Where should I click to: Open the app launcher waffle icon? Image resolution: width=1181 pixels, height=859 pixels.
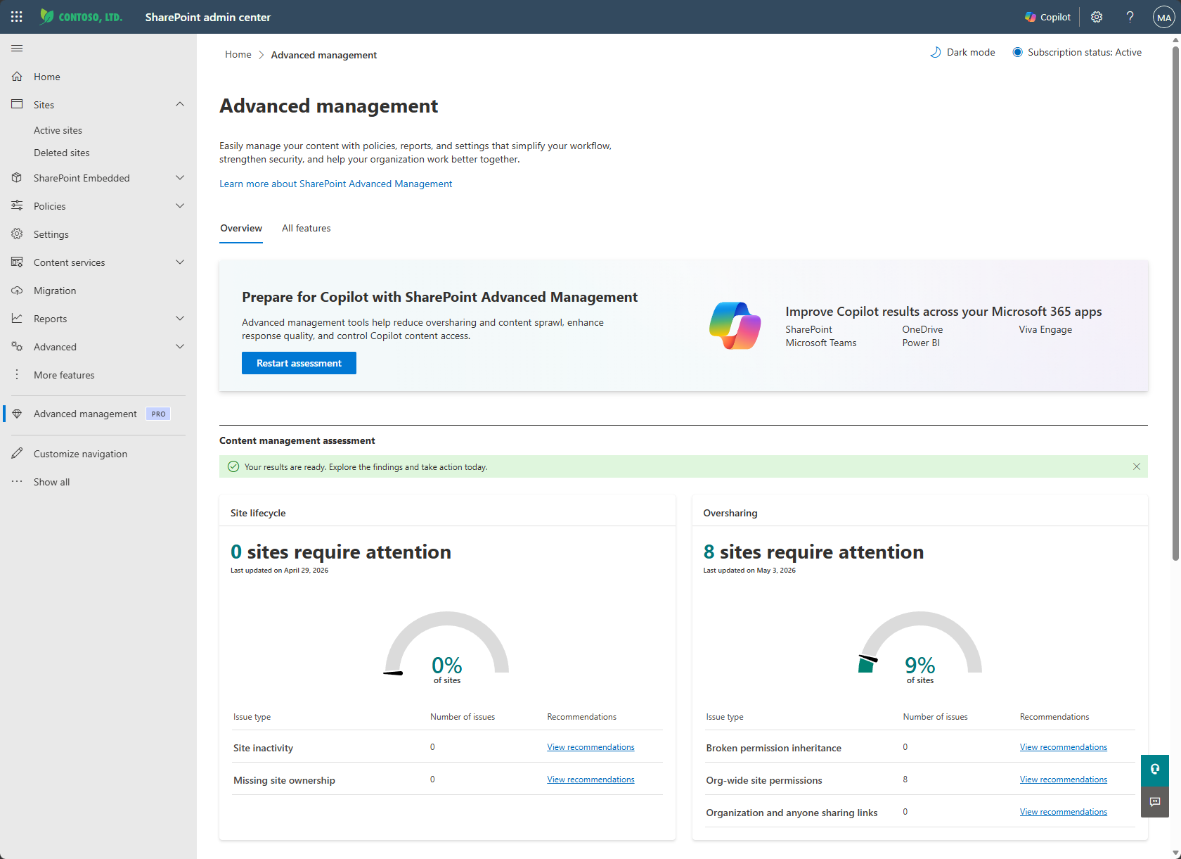point(17,17)
